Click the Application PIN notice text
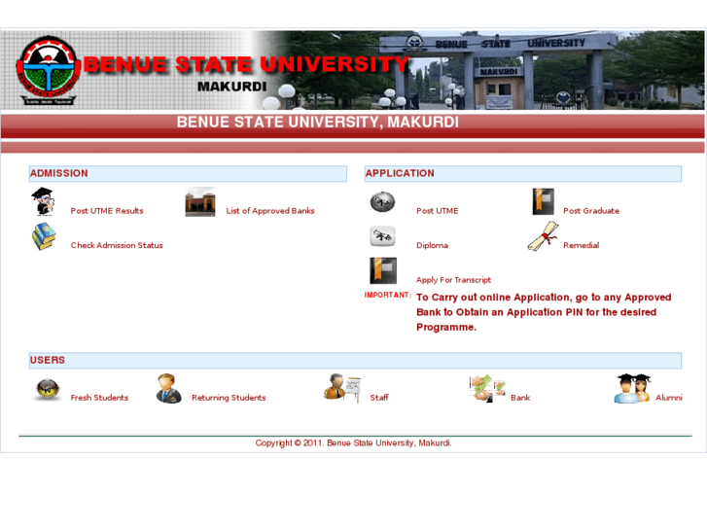Screen dimensions: 707x530 [544, 312]
